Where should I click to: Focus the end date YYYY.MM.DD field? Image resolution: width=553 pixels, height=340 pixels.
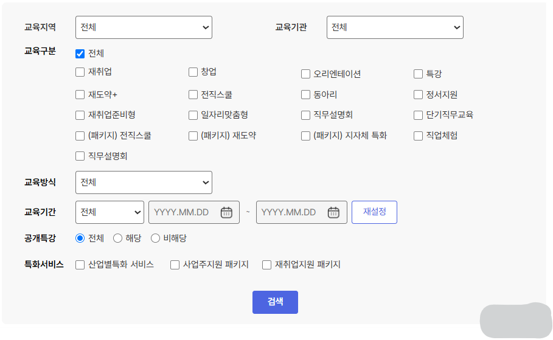point(302,212)
